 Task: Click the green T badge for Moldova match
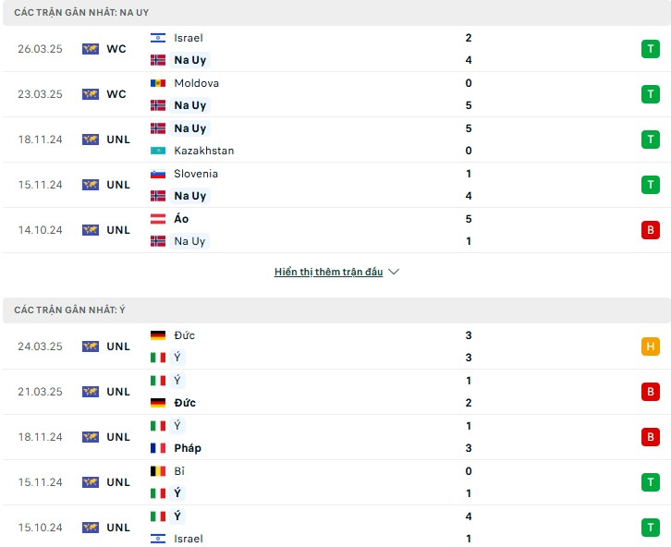pyautogui.click(x=651, y=94)
